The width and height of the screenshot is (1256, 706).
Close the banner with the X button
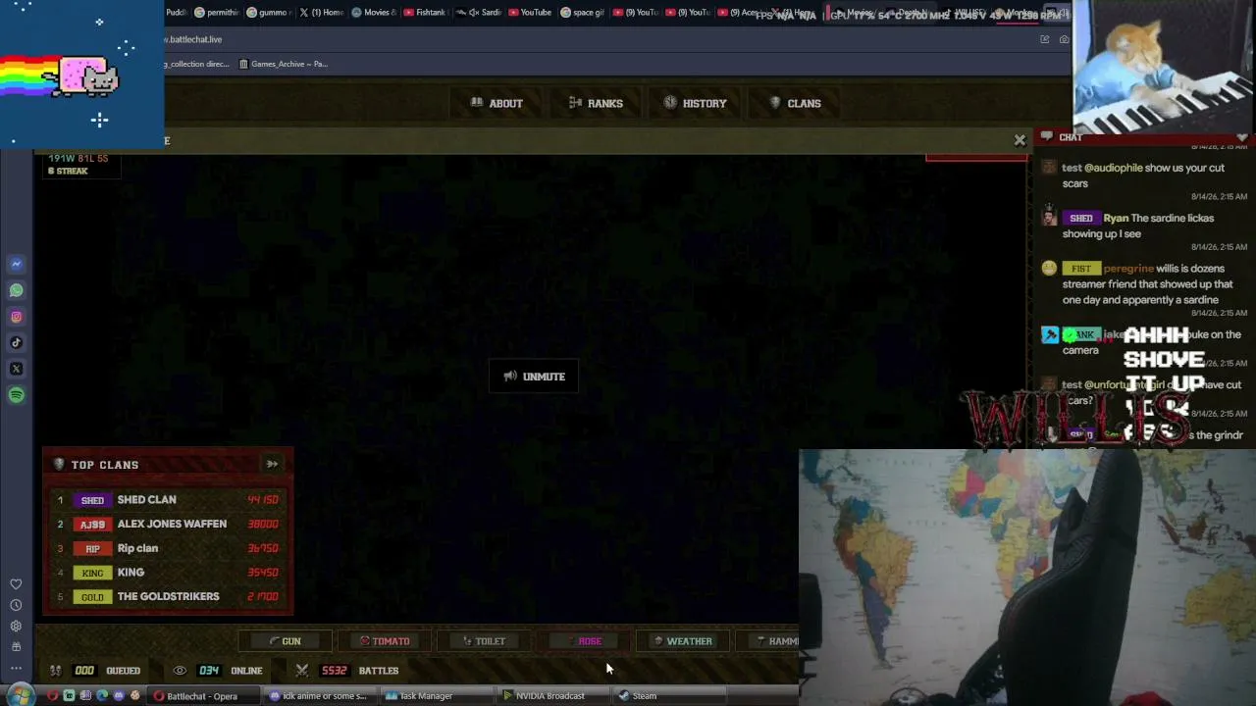tap(1020, 140)
